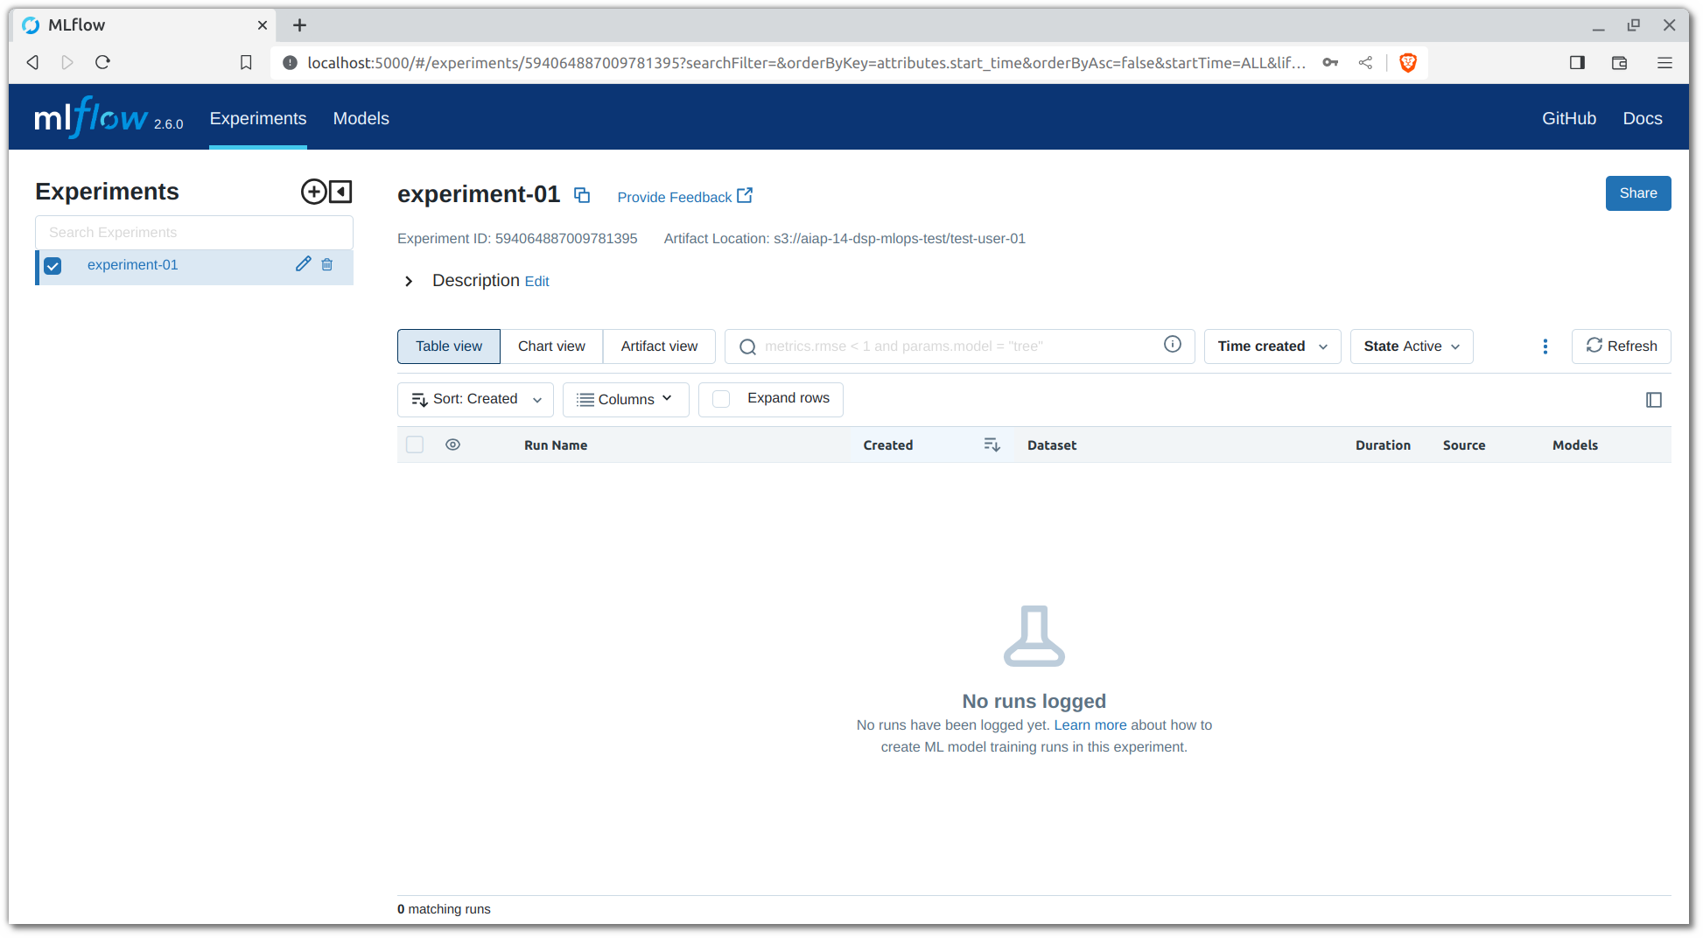Open Brave Shields icon
This screenshot has width=1703, height=938.
(1408, 62)
